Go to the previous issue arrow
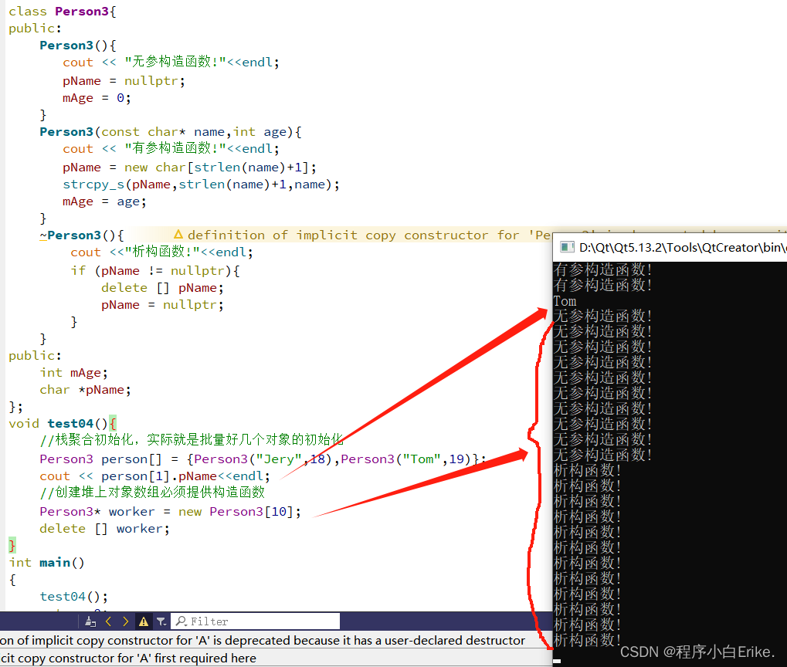 108,621
